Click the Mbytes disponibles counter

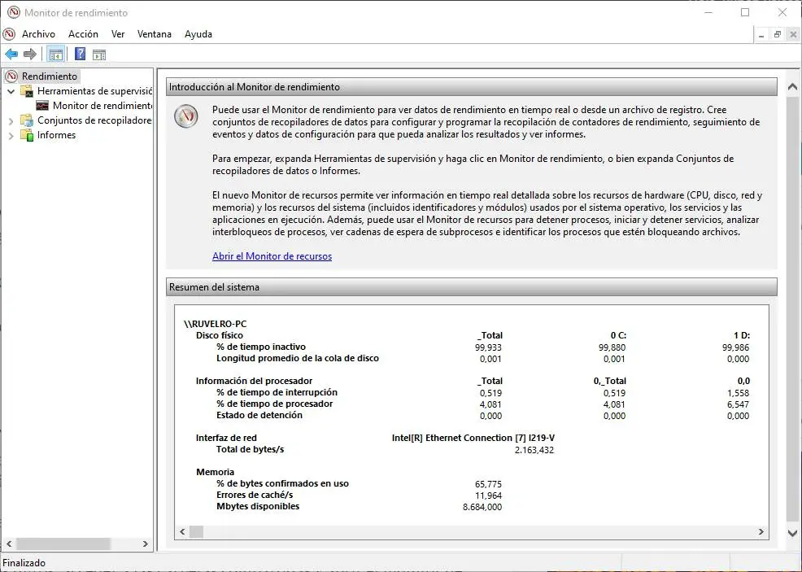[x=258, y=506]
